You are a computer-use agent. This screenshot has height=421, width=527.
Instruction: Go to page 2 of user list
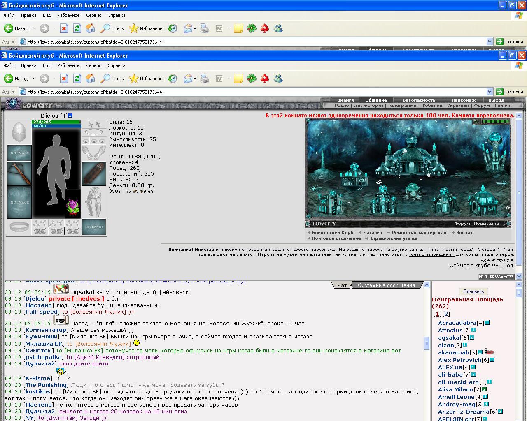446,314
